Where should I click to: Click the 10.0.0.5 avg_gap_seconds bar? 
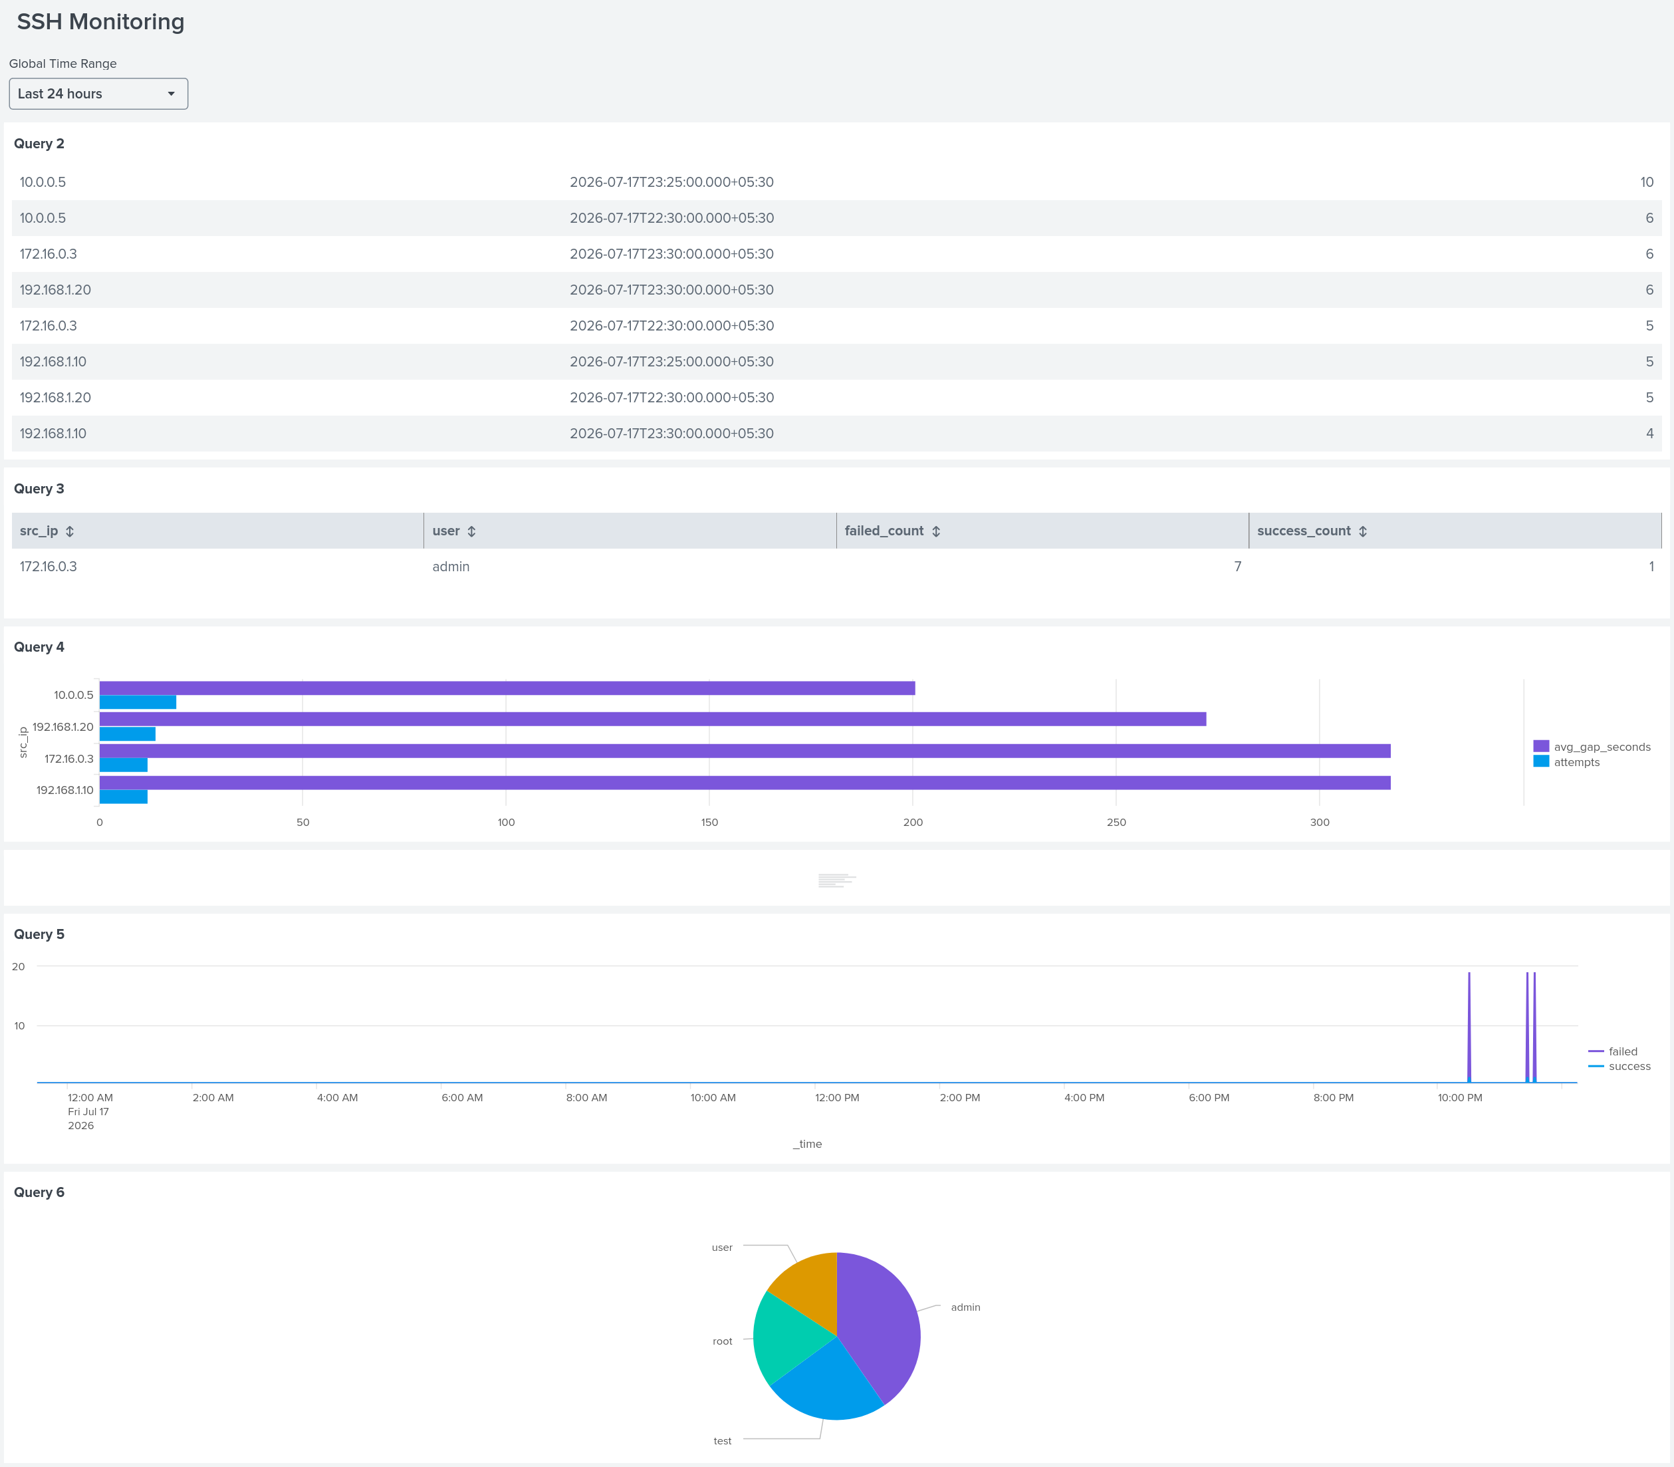[x=507, y=688]
